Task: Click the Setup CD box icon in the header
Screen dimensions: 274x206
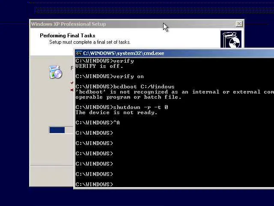Action: [x=231, y=39]
